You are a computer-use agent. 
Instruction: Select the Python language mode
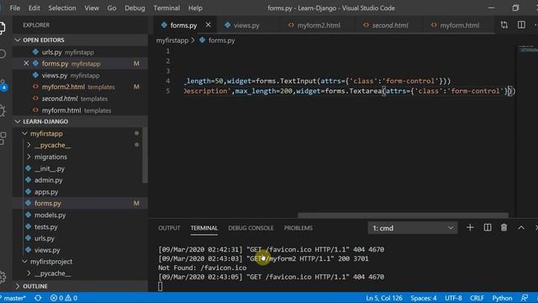(502, 298)
